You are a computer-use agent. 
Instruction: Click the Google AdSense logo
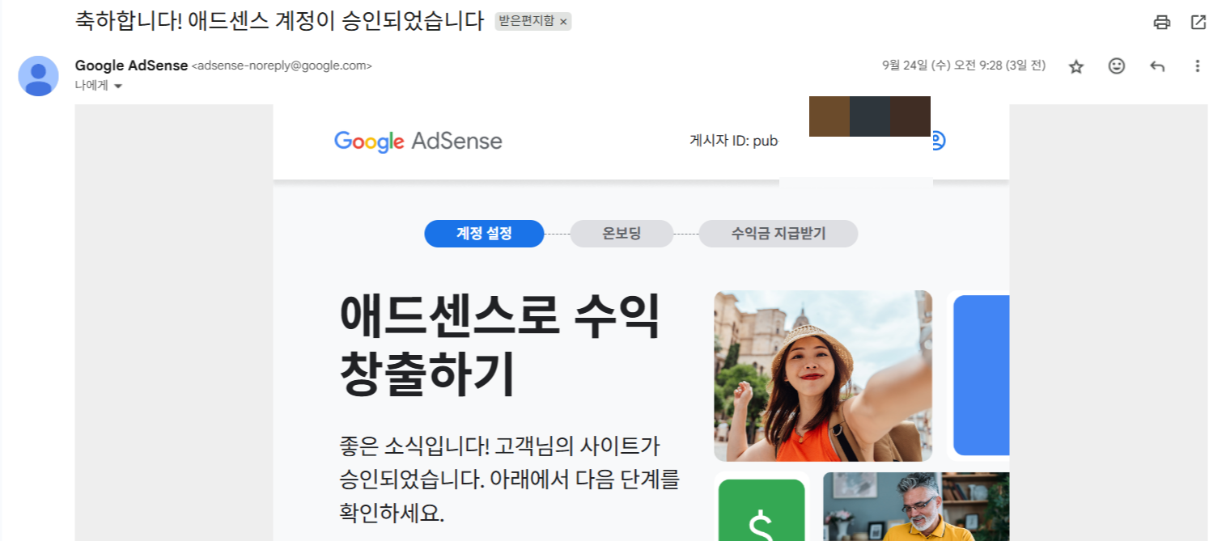click(418, 141)
